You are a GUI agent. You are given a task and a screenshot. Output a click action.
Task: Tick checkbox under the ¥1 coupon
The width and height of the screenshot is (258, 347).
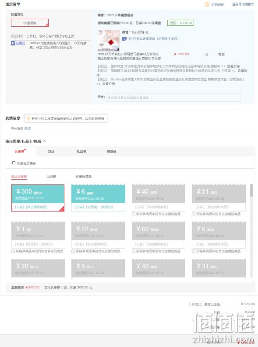(x=13, y=251)
